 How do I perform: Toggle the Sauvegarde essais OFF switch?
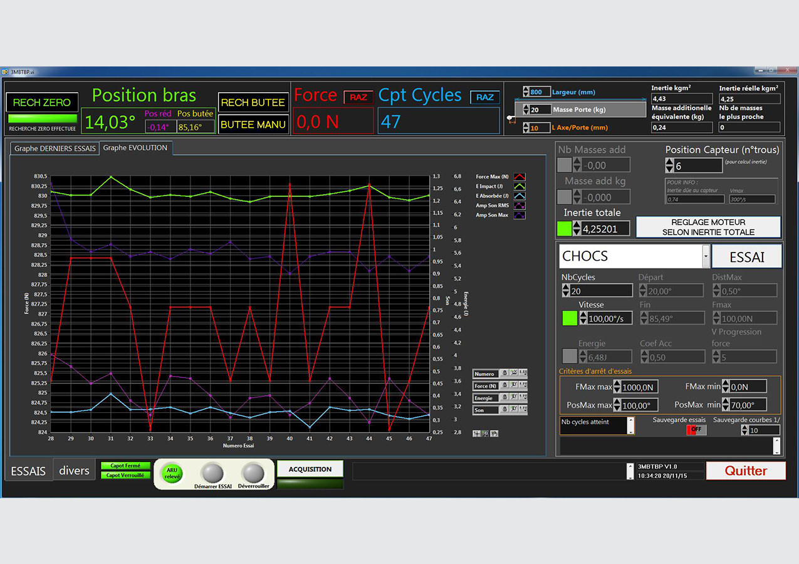click(696, 430)
